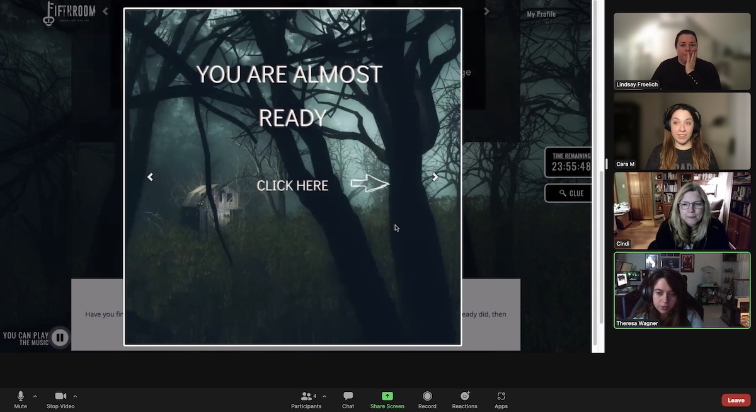
Task: Open the Chat panel
Action: click(348, 399)
